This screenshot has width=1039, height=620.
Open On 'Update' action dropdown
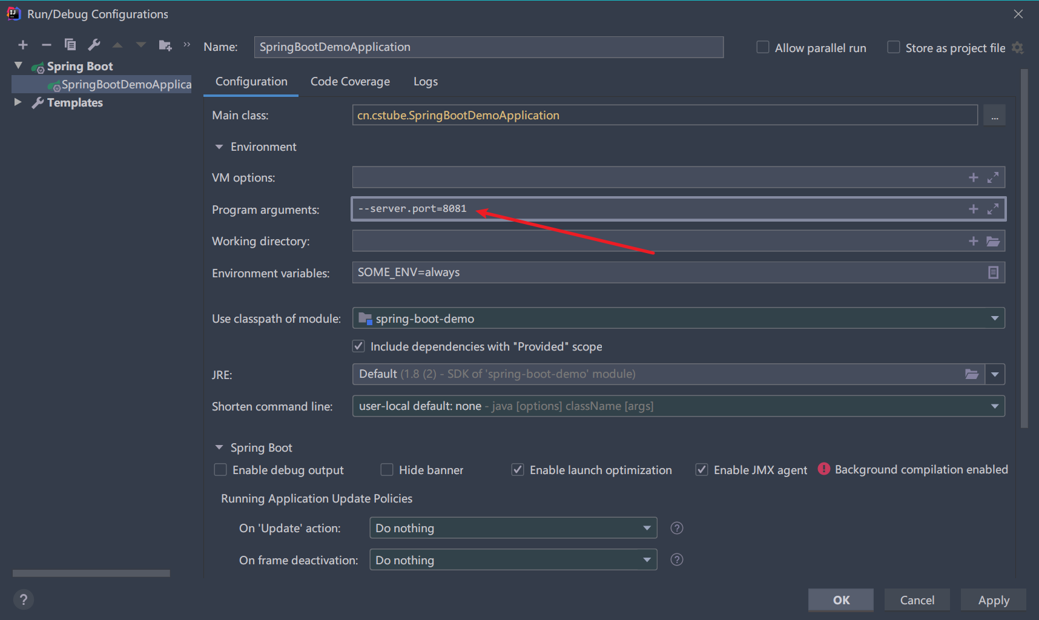tap(513, 528)
